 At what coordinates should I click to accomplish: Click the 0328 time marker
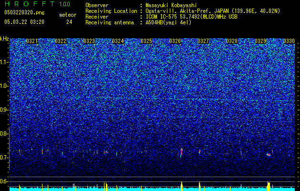(x=232, y=41)
